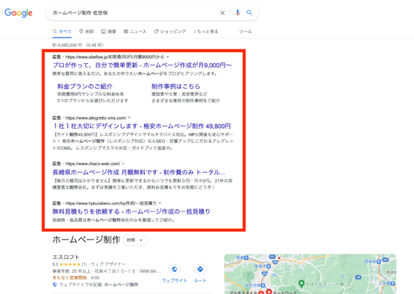The width and height of the screenshot is (414, 294).
Task: Switch to ニュース tab
Action: 135,32
